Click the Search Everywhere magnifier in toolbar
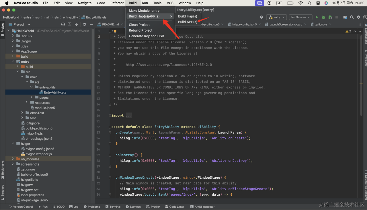367x210 pixels. point(352,17)
